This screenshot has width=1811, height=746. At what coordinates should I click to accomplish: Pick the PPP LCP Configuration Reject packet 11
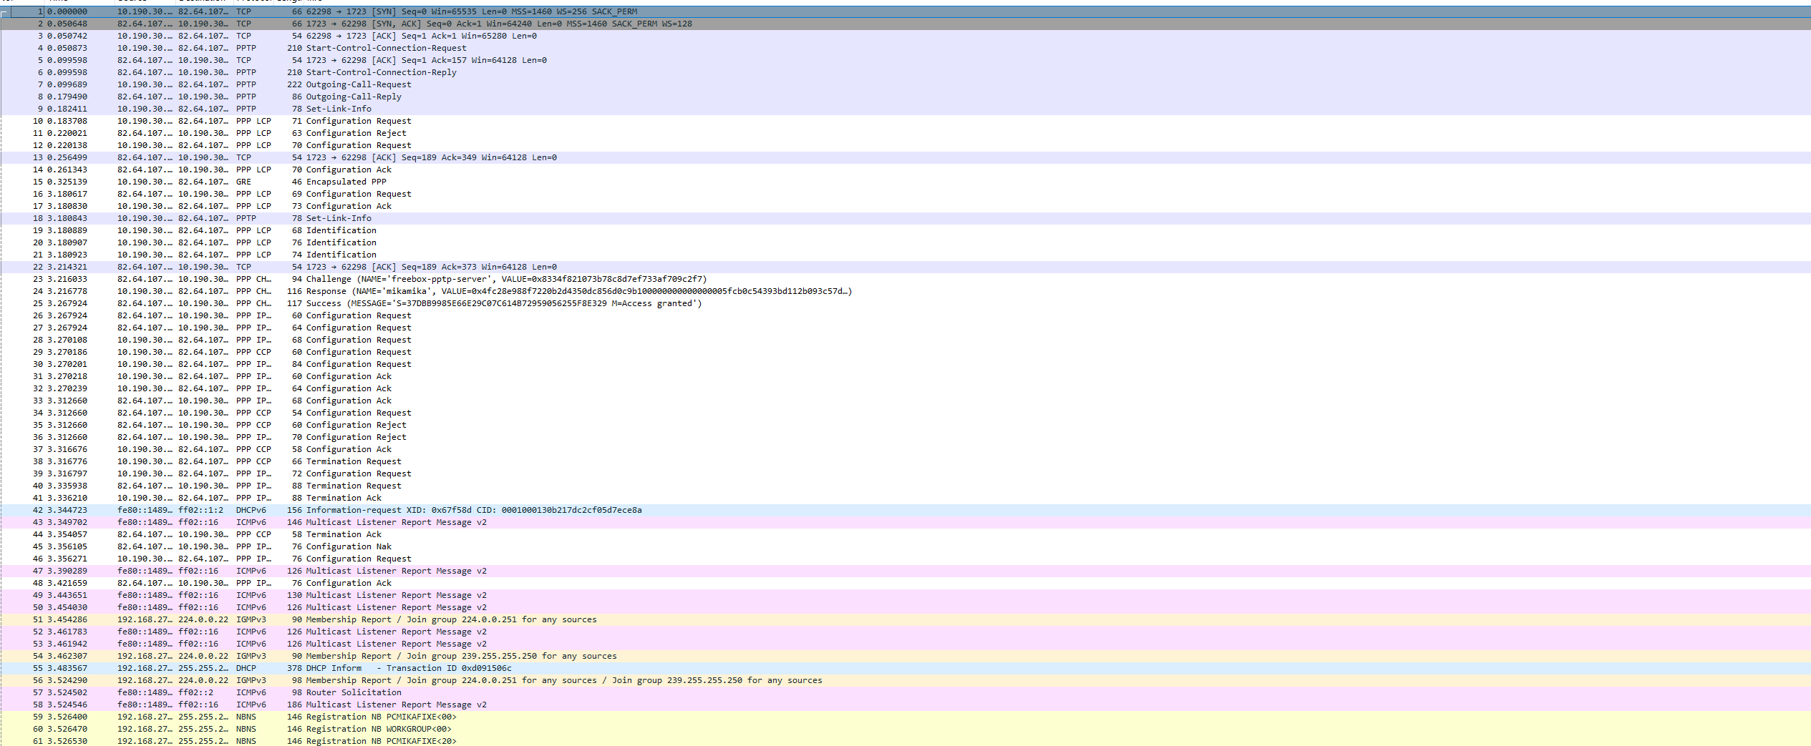pyautogui.click(x=356, y=133)
